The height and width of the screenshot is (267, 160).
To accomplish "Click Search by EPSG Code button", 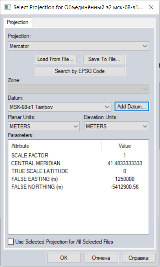I will point(80,71).
